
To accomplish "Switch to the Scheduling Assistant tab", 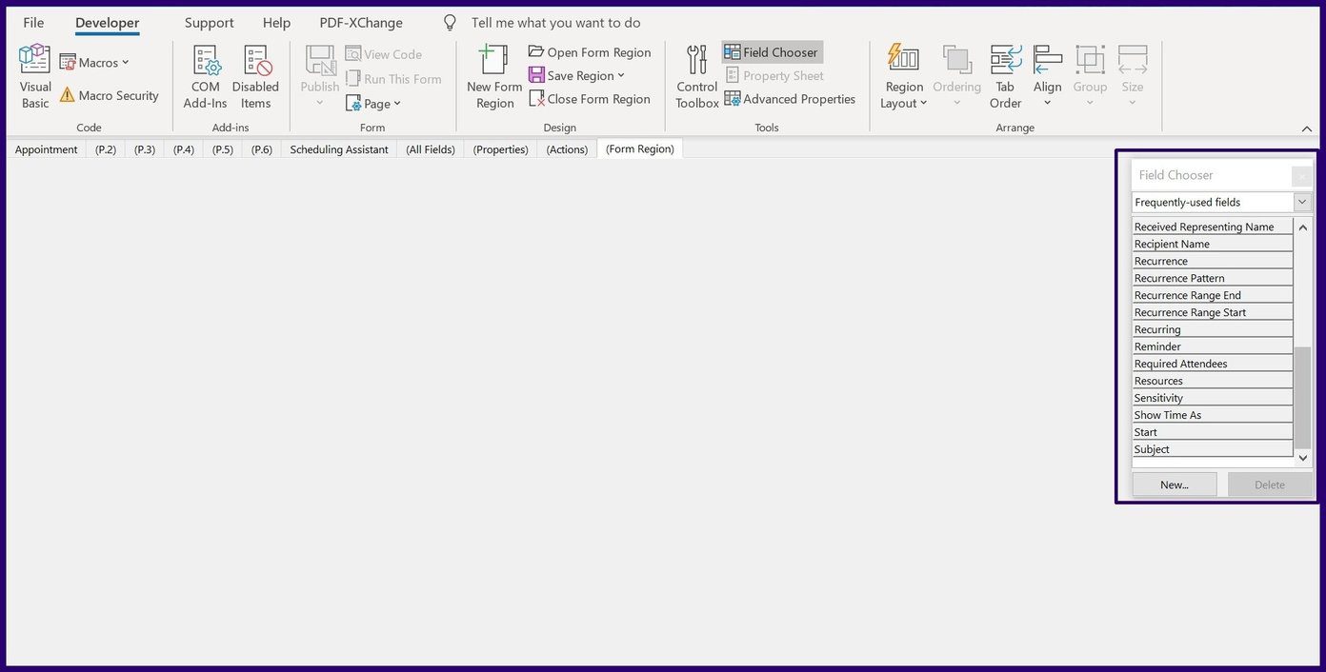I will tap(338, 148).
